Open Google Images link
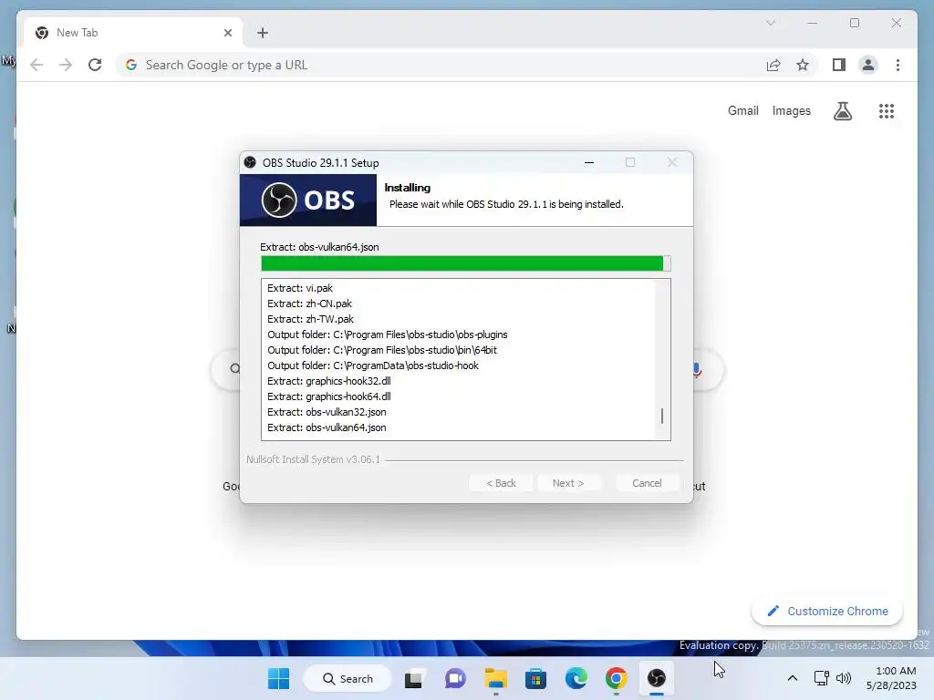934x700 pixels. 791,110
